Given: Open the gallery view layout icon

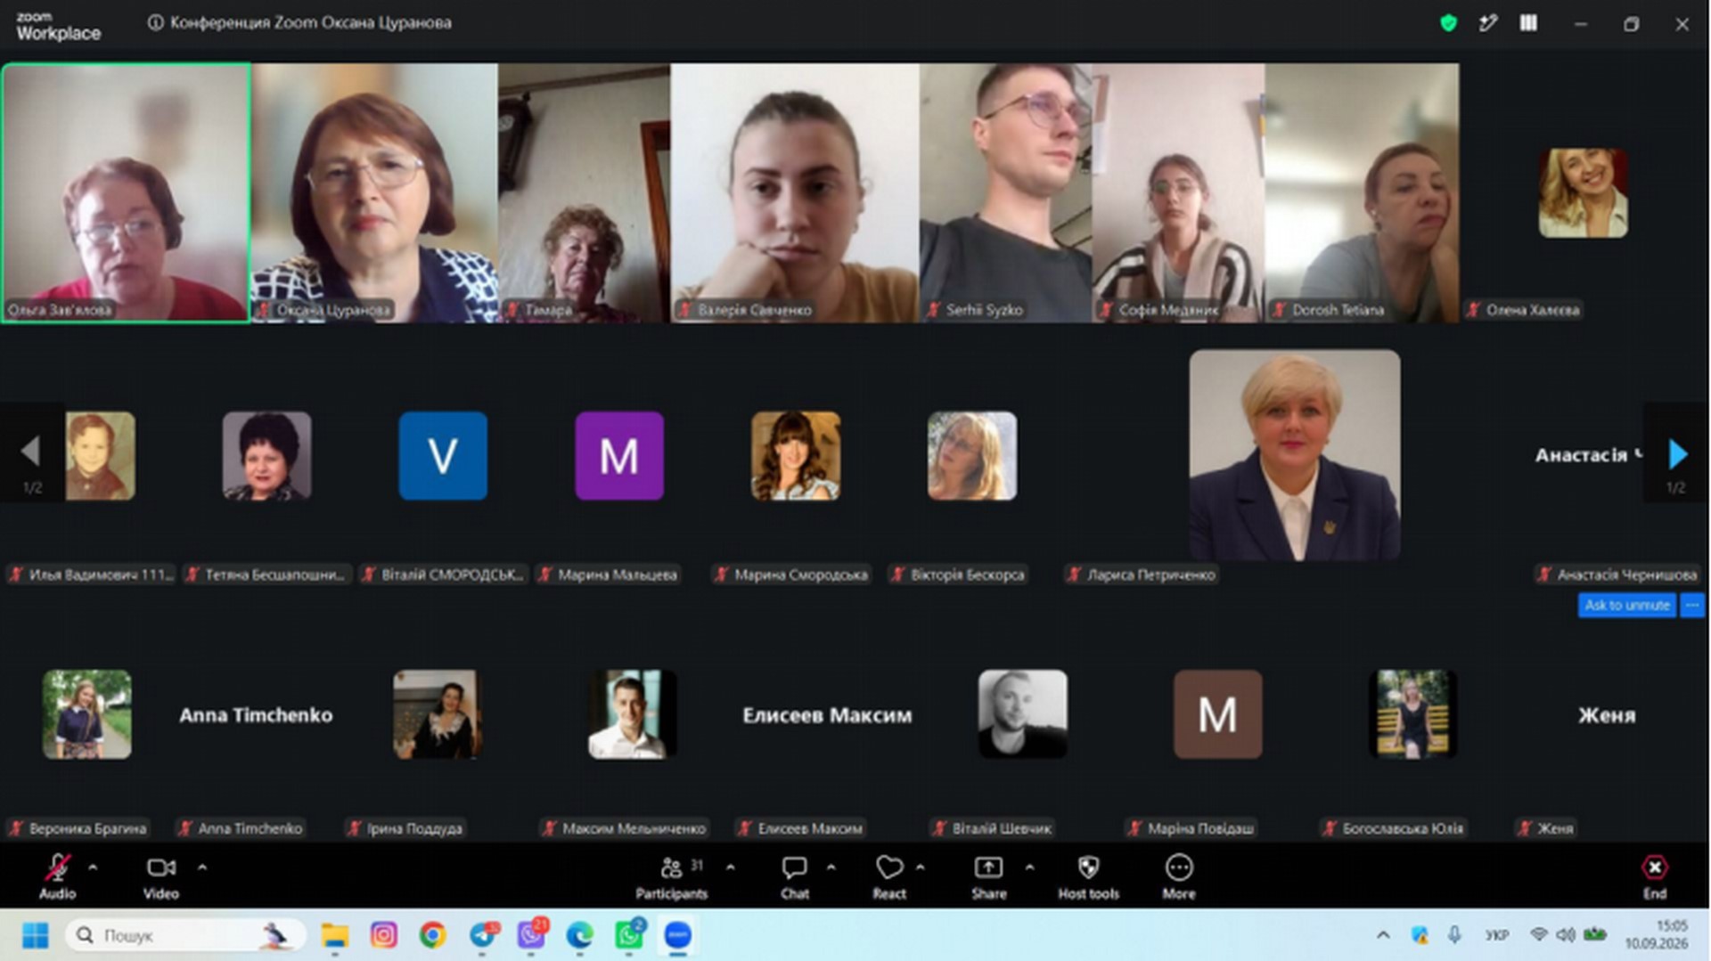Looking at the screenshot, I should coord(1528,23).
